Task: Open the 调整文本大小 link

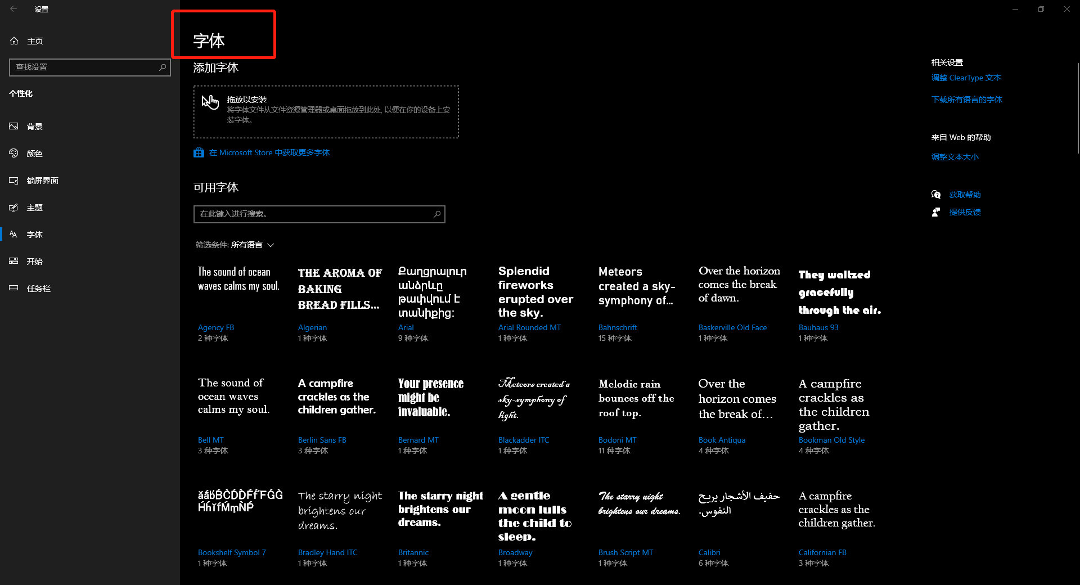Action: coord(955,157)
